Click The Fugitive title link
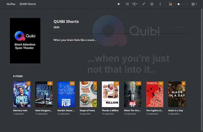This screenshot has height=132, width=203. [x=154, y=111]
